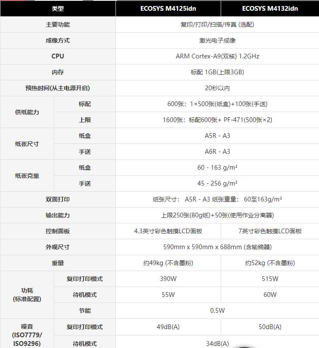Click 纸盒 sub-label in 纸张克重 group
319x348 pixels.
point(85,168)
